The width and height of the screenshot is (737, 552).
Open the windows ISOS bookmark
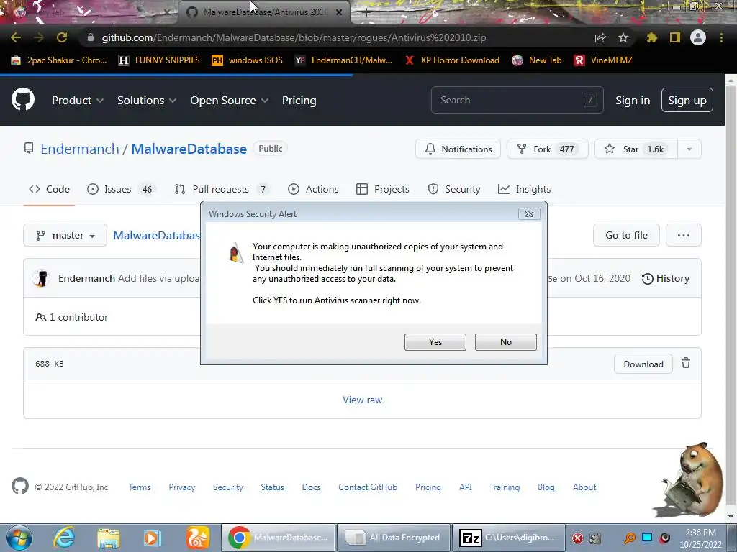[248, 60]
